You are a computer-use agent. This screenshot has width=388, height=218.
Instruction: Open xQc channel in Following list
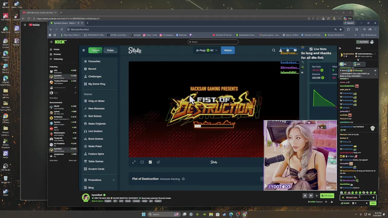pos(63,71)
